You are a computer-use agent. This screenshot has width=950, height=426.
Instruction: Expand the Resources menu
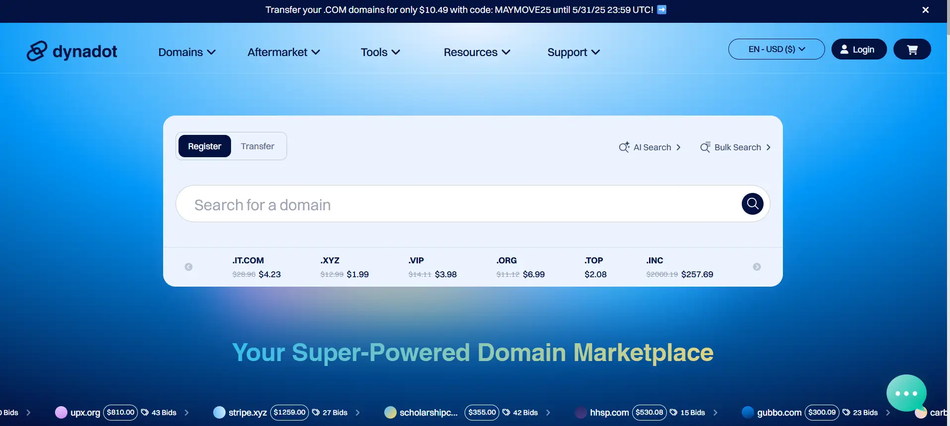(x=477, y=52)
